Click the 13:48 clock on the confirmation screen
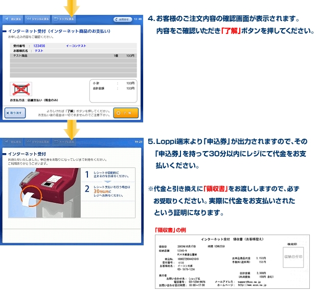 138,19
